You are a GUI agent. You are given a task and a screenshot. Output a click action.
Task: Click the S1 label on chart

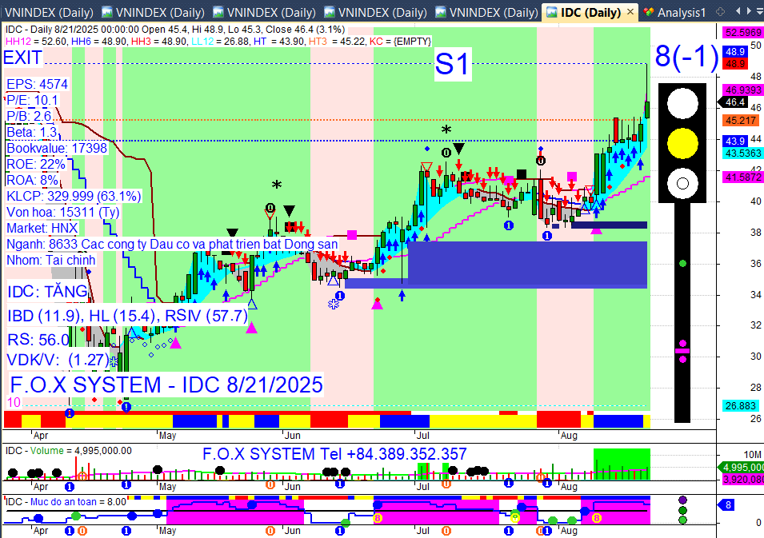(452, 64)
